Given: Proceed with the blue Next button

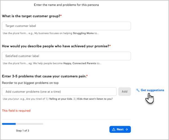Looking at the screenshot, I should pos(120,130).
